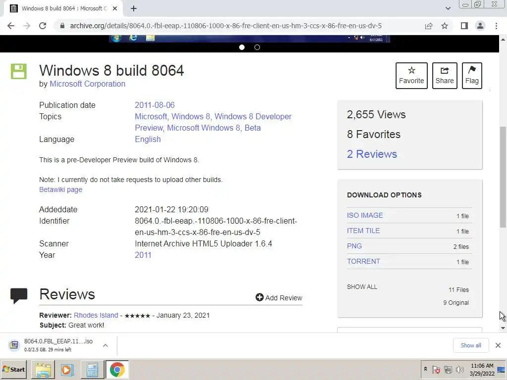Bookmark this page with the star icon
This screenshot has height=380, width=507.
445,26
